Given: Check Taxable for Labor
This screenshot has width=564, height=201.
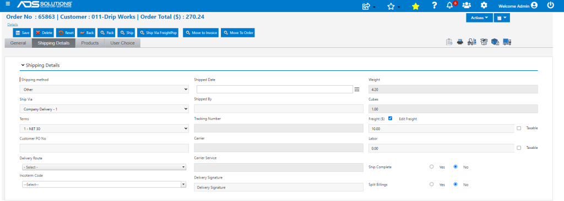Looking at the screenshot, I should (519, 148).
